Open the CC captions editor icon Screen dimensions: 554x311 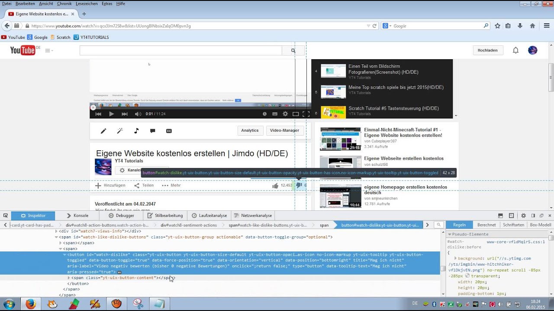[x=169, y=131]
